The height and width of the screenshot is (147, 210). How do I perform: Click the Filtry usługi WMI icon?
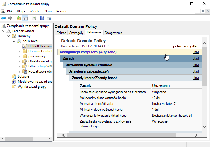pos(25,66)
